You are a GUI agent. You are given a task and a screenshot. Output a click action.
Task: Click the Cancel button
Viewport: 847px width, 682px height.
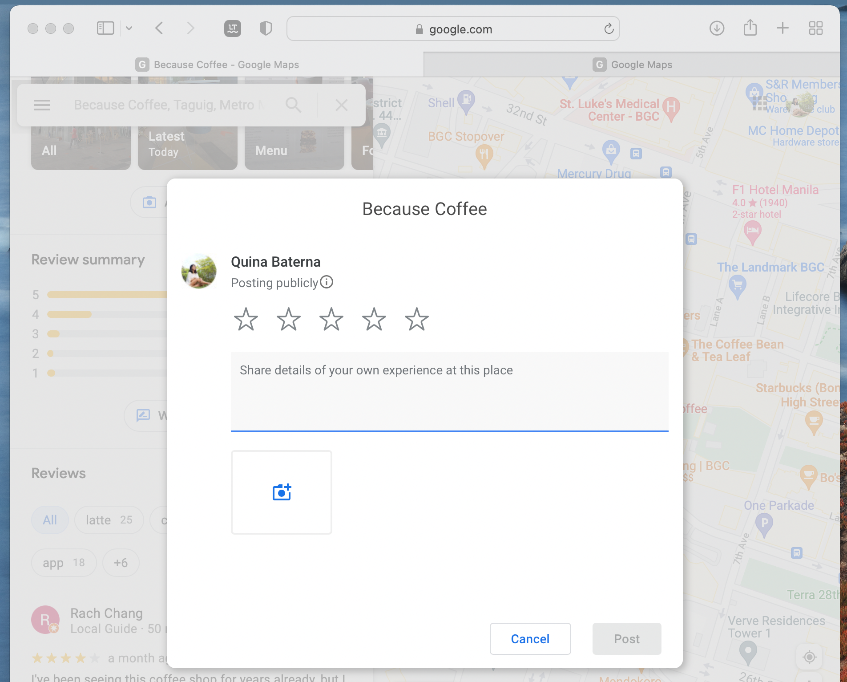pyautogui.click(x=530, y=639)
